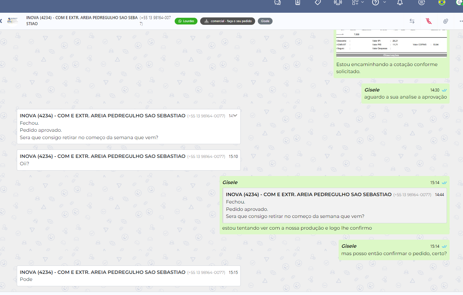The width and height of the screenshot is (463, 295).
Task: Expand options chevron on 'Fechou.' message
Action: 235,116
